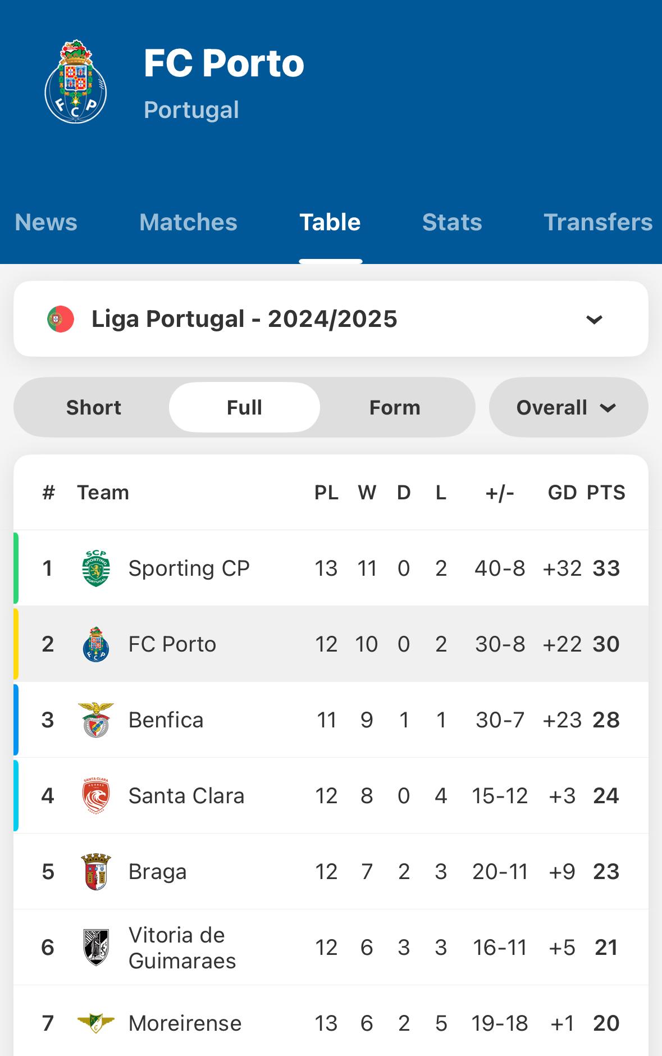
Task: Switch table view to Form
Action: coord(395,407)
